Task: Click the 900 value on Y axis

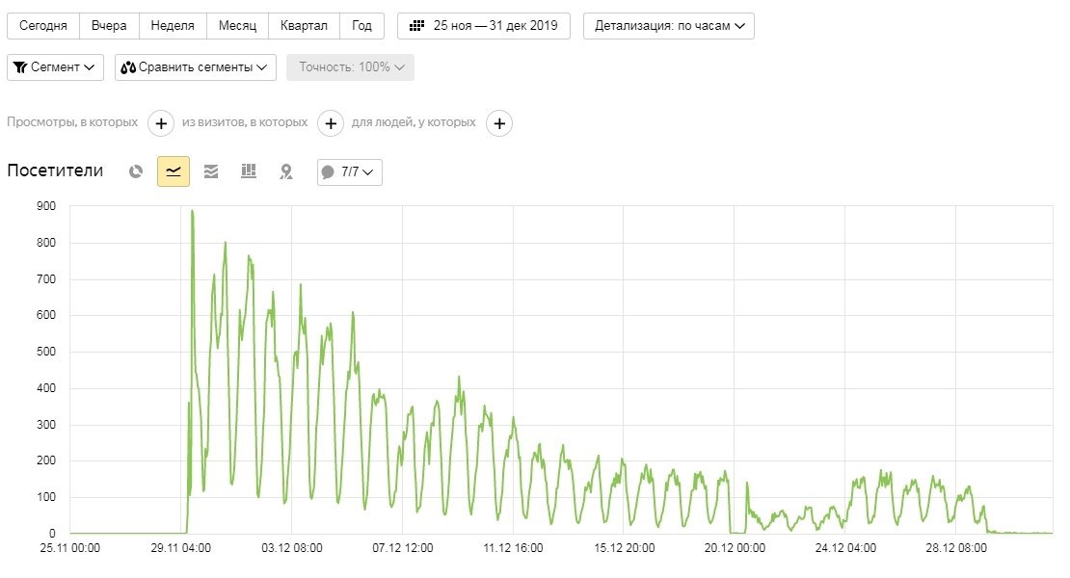Action: pyautogui.click(x=46, y=206)
